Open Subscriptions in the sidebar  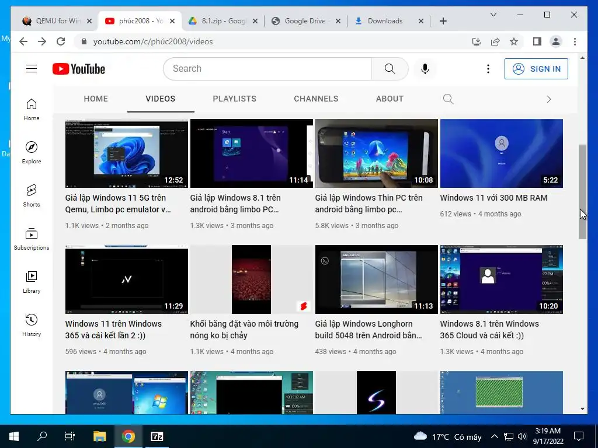(32, 239)
